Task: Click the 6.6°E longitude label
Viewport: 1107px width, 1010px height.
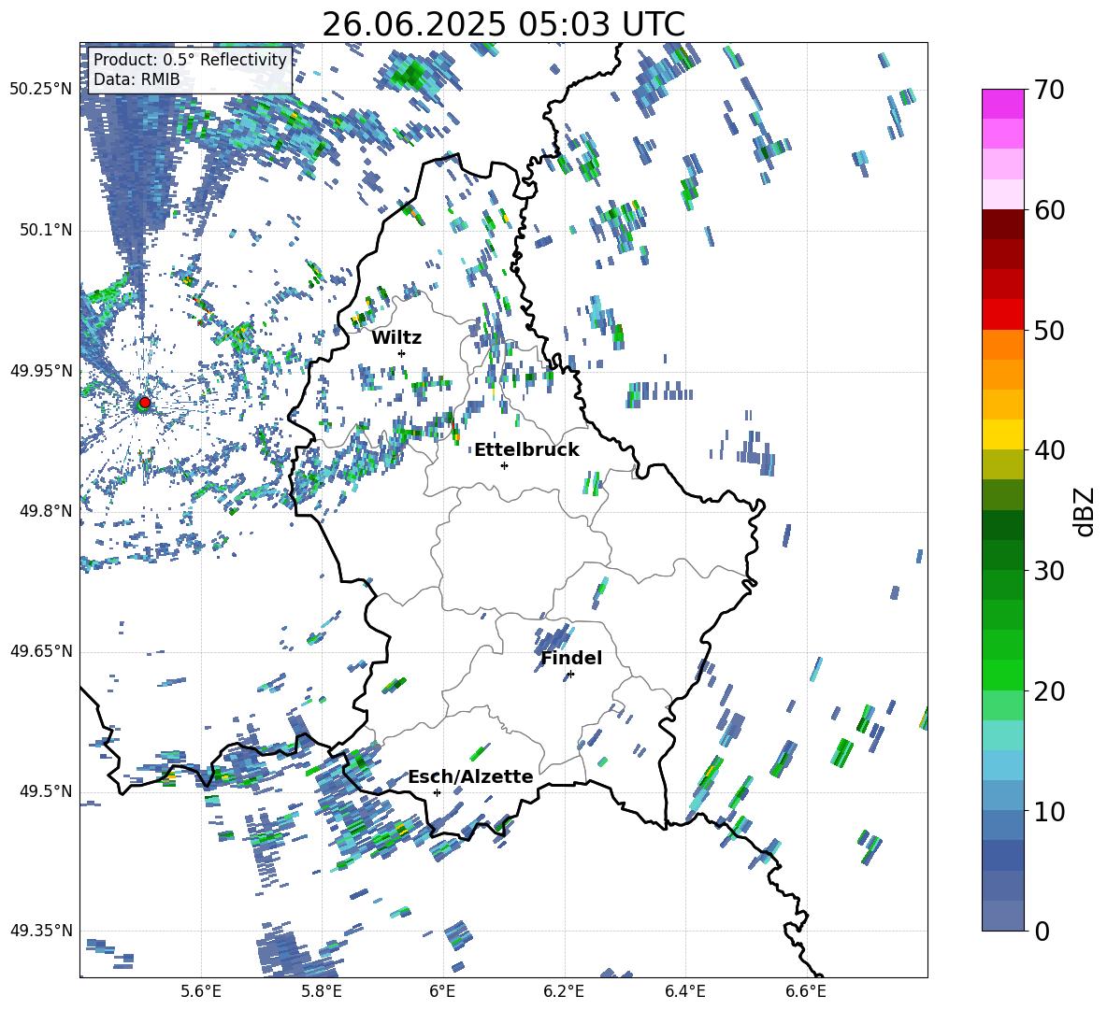Action: pyautogui.click(x=806, y=992)
